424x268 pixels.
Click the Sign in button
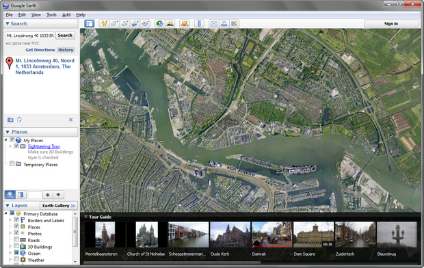coord(391,23)
